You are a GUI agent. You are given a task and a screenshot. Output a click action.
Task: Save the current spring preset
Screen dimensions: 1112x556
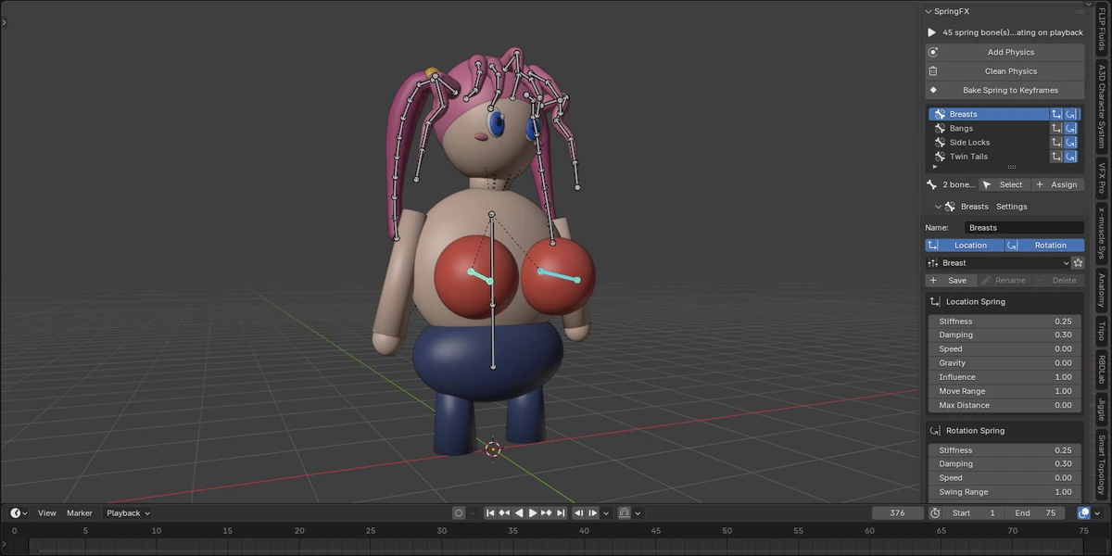pos(950,280)
